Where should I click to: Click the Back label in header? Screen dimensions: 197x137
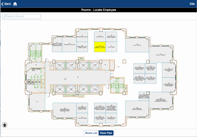pyautogui.click(x=8, y=4)
